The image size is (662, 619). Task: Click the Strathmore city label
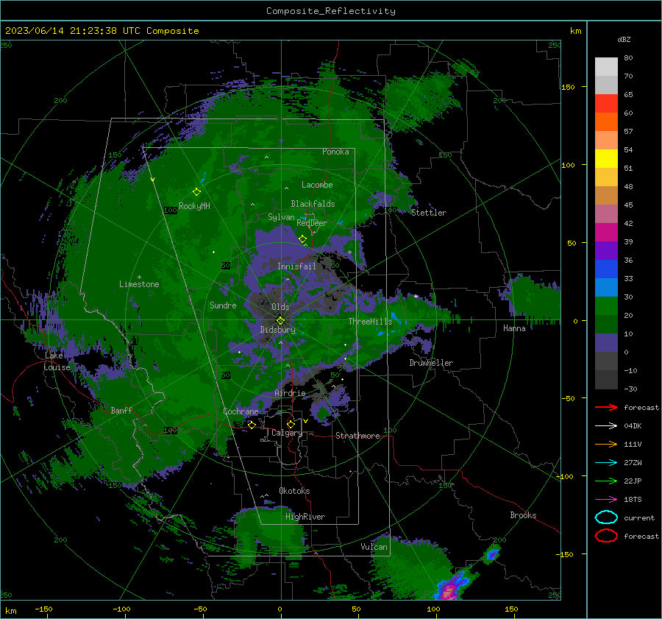[x=357, y=436]
